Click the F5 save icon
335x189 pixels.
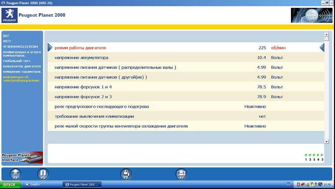[126, 173]
